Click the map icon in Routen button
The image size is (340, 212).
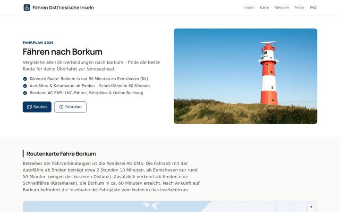click(x=29, y=107)
